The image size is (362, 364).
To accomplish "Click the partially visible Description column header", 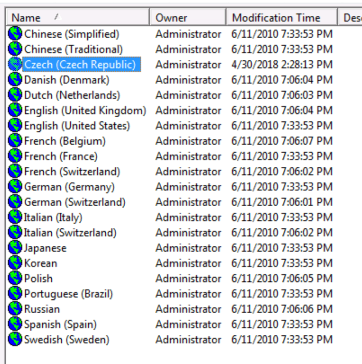I will point(352,18).
